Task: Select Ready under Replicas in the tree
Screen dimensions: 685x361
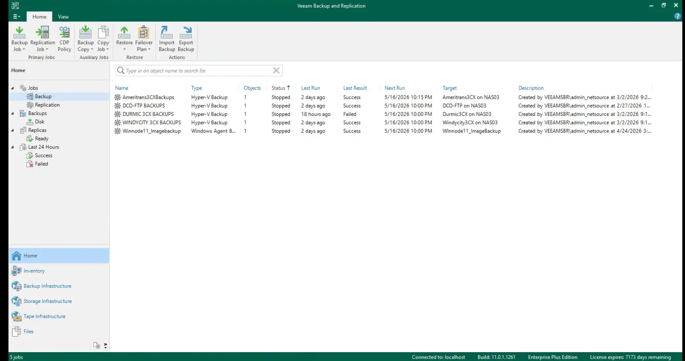Action: (42, 139)
